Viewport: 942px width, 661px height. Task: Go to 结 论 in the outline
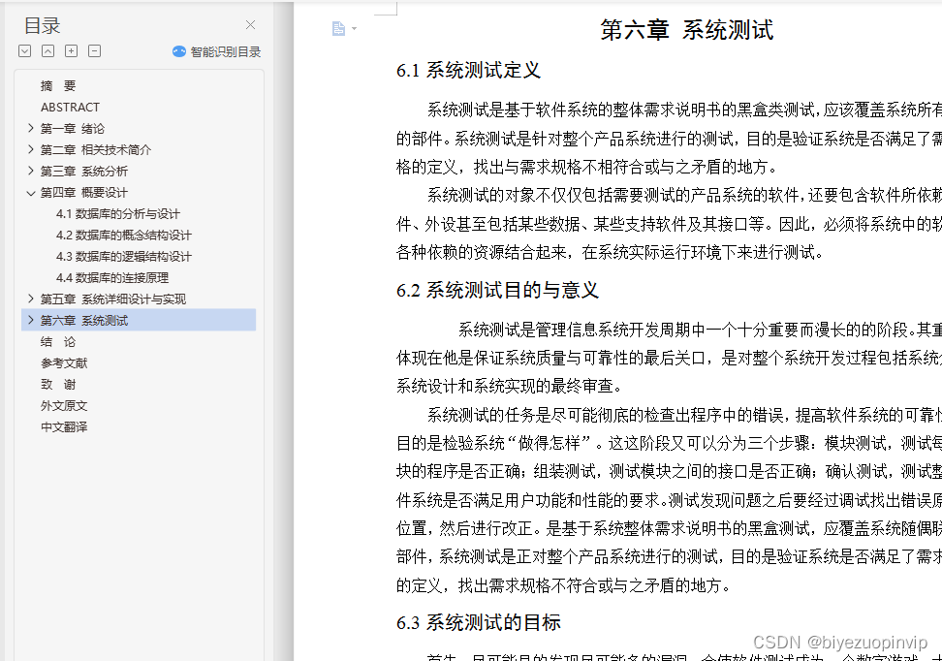[x=58, y=342]
